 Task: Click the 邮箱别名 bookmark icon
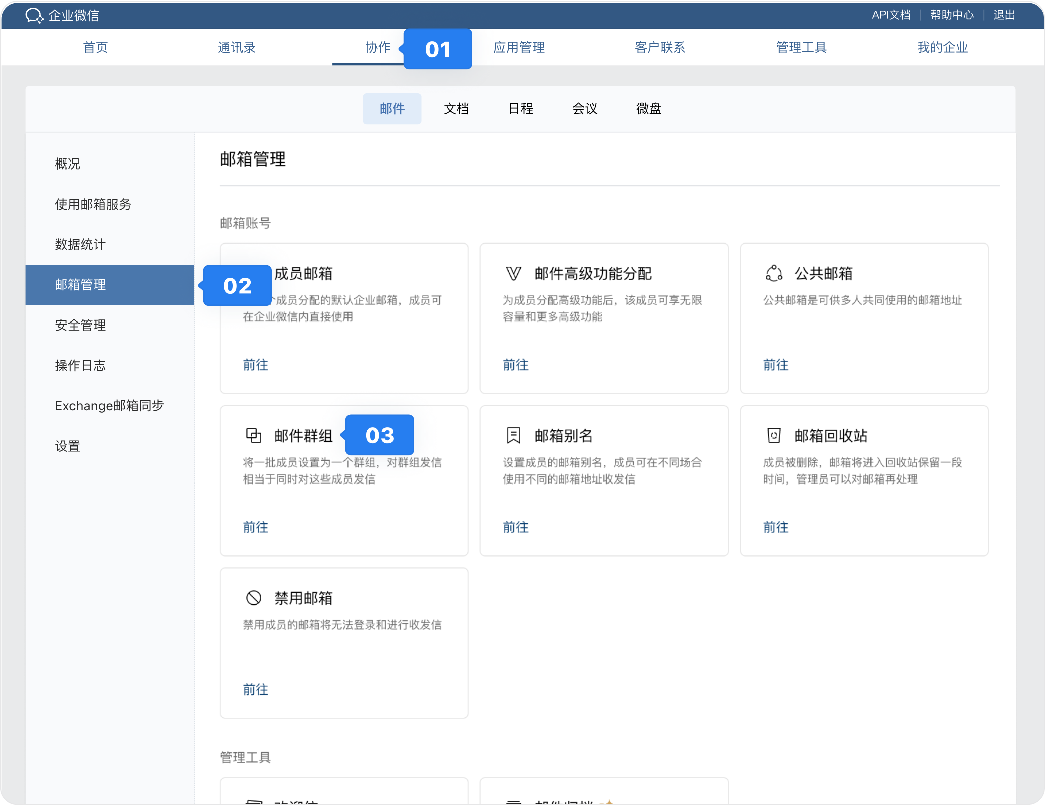(513, 436)
